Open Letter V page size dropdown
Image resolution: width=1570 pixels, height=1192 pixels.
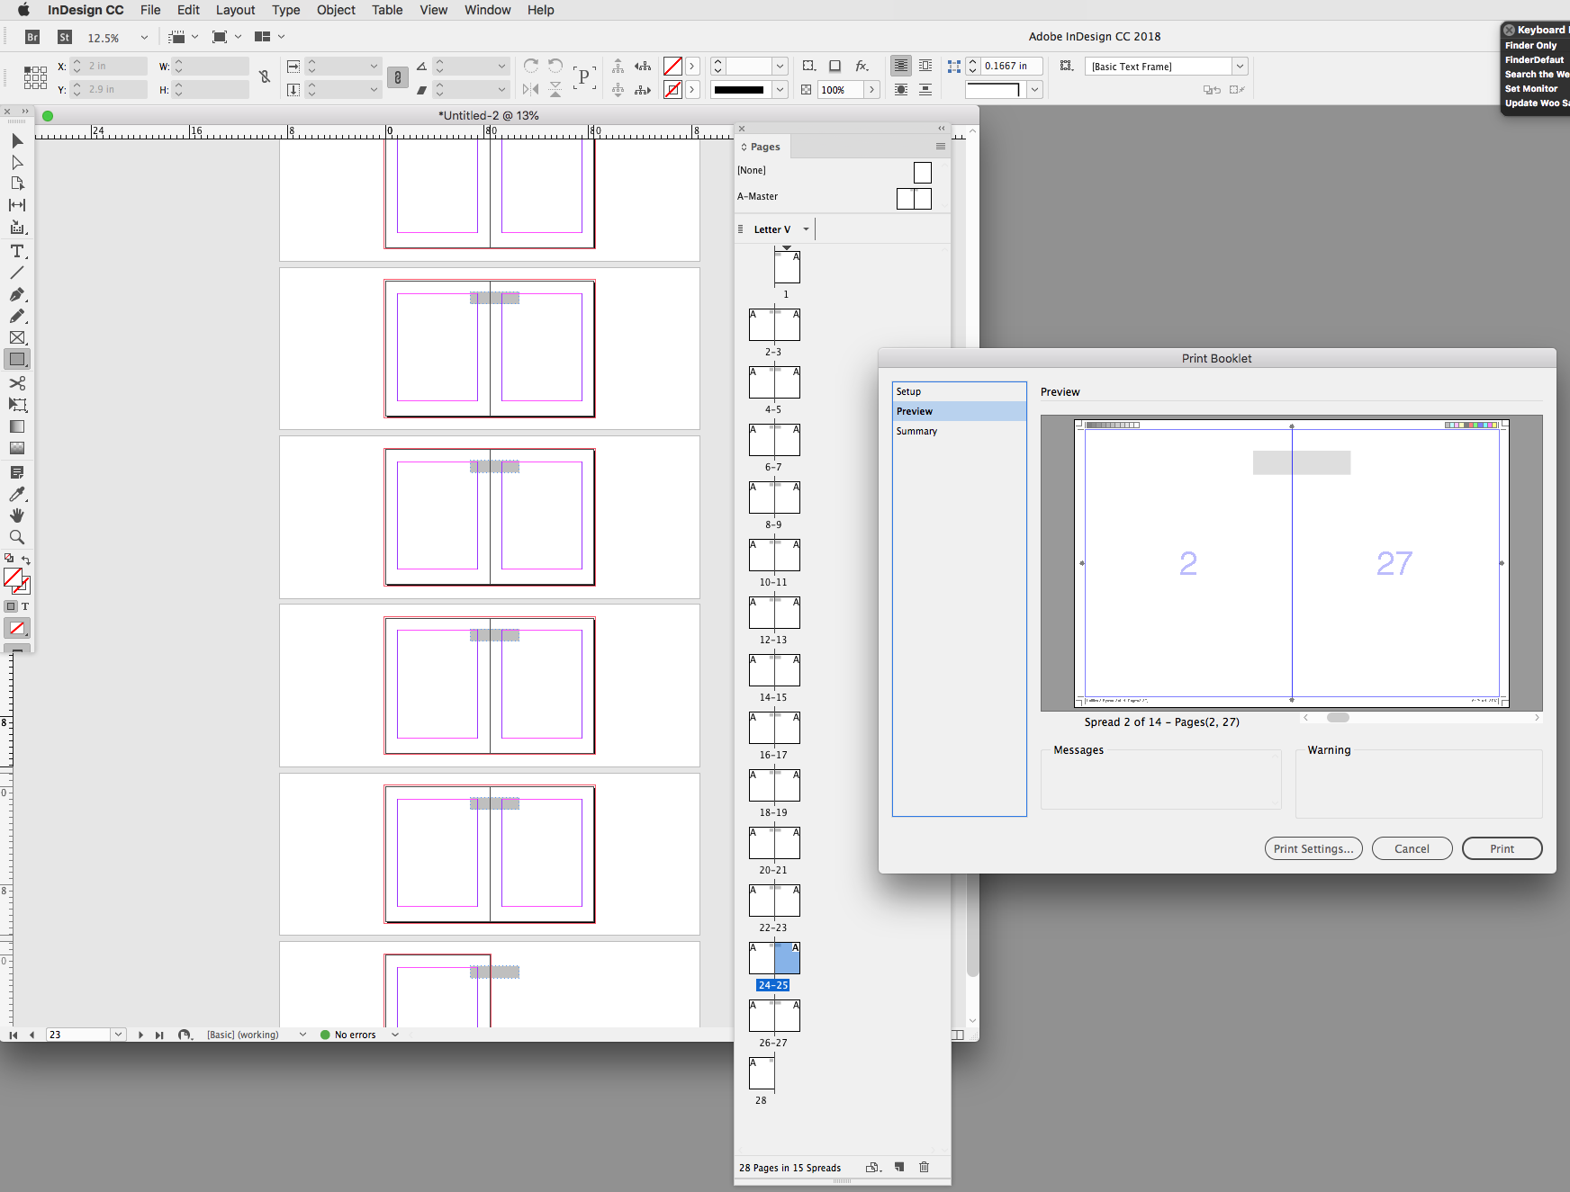806,229
